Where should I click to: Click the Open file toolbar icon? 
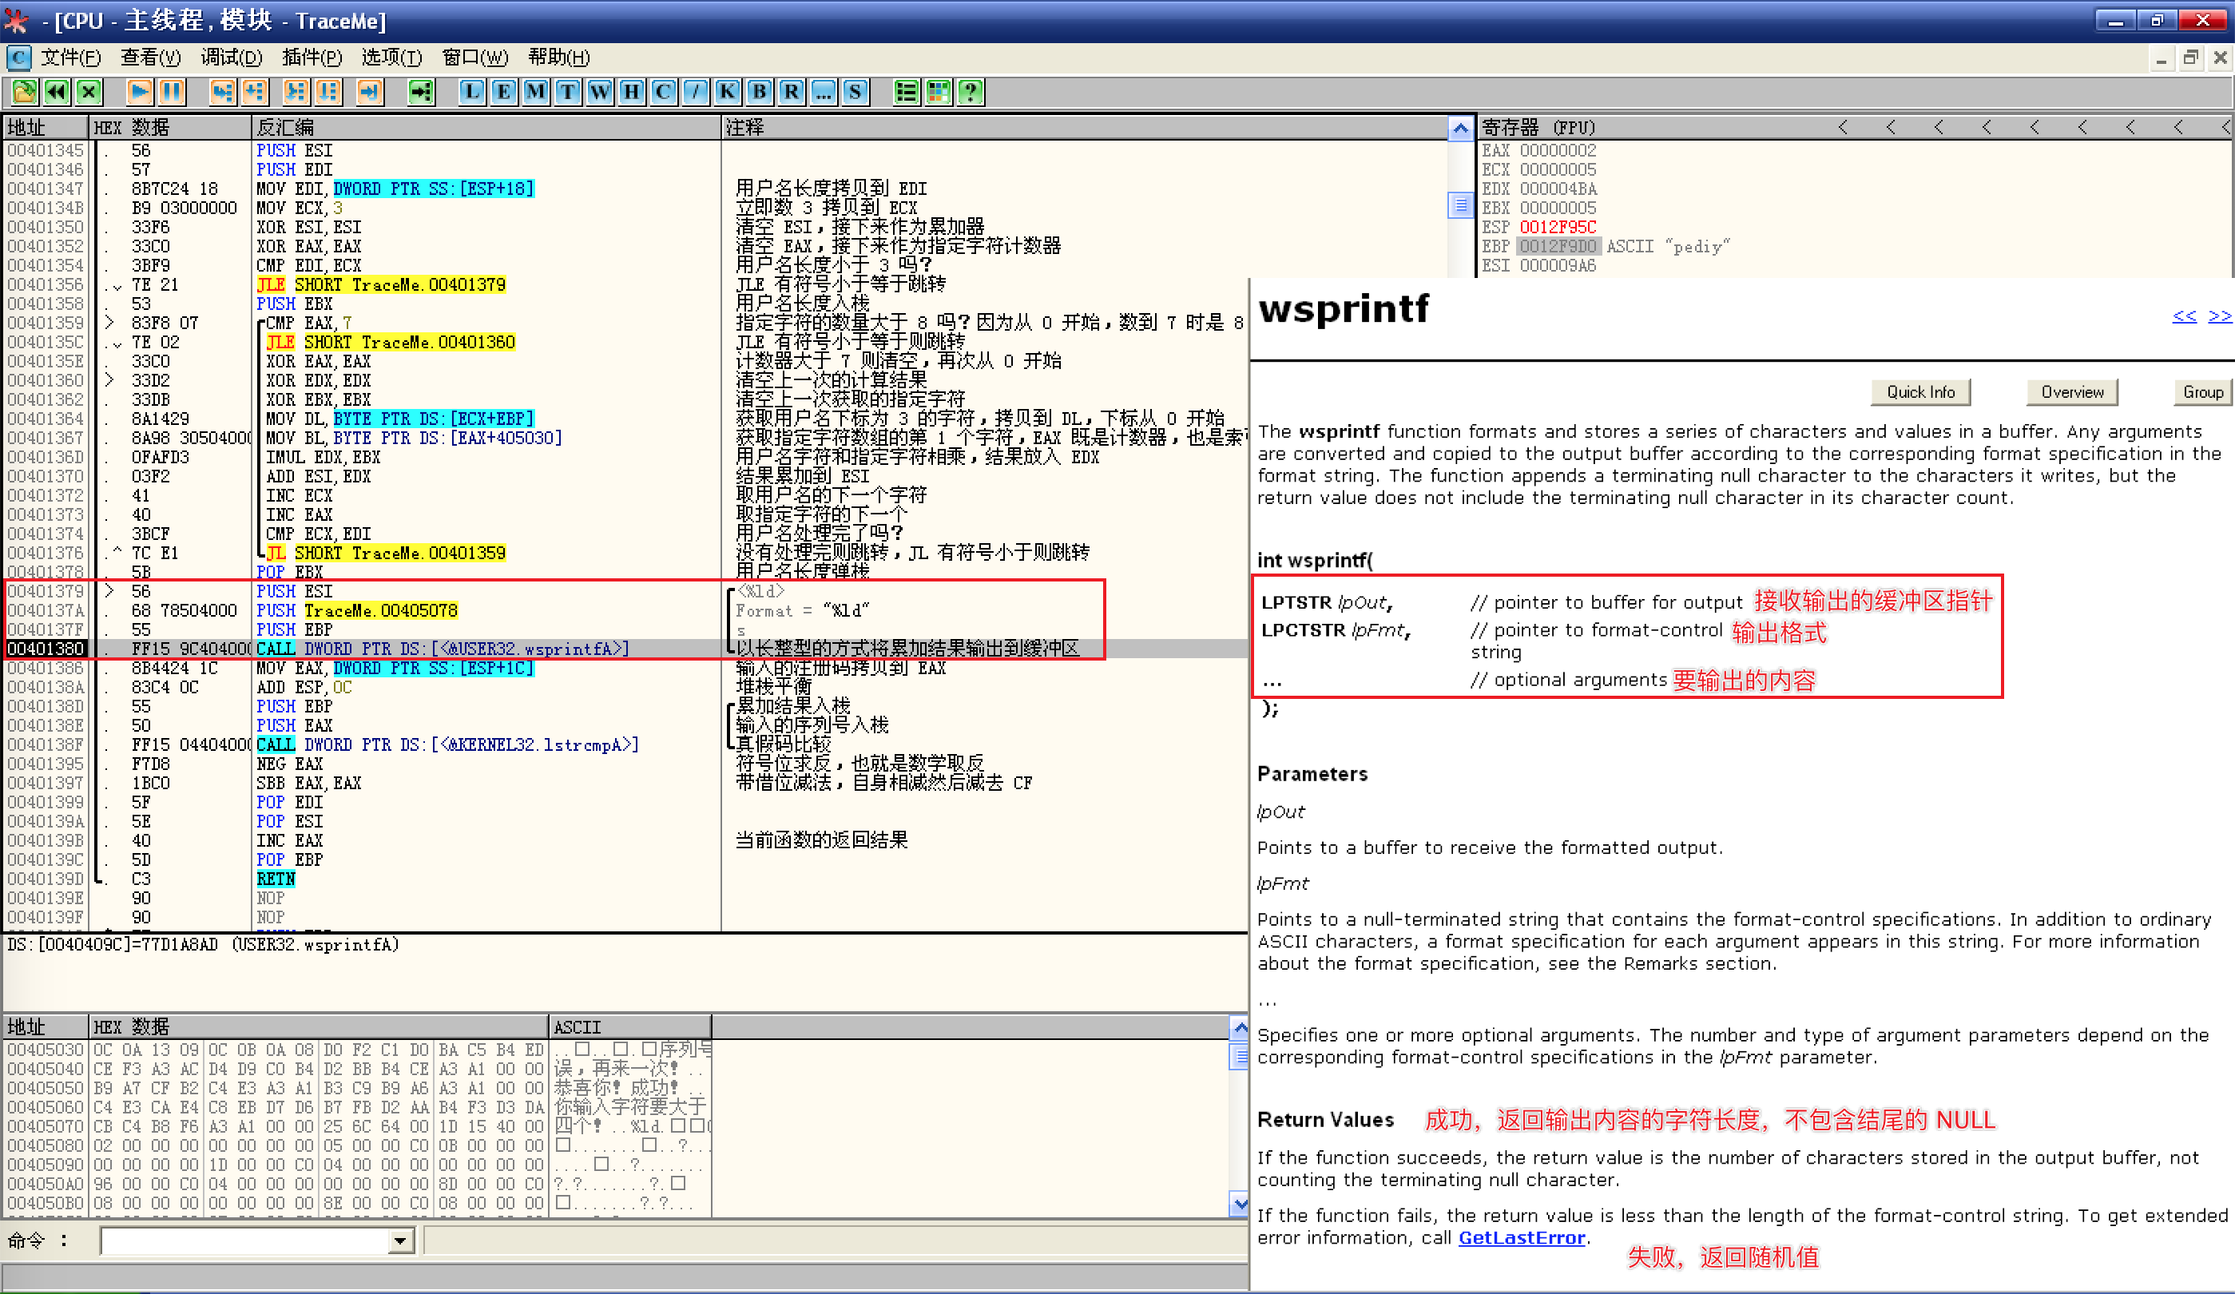click(x=24, y=91)
